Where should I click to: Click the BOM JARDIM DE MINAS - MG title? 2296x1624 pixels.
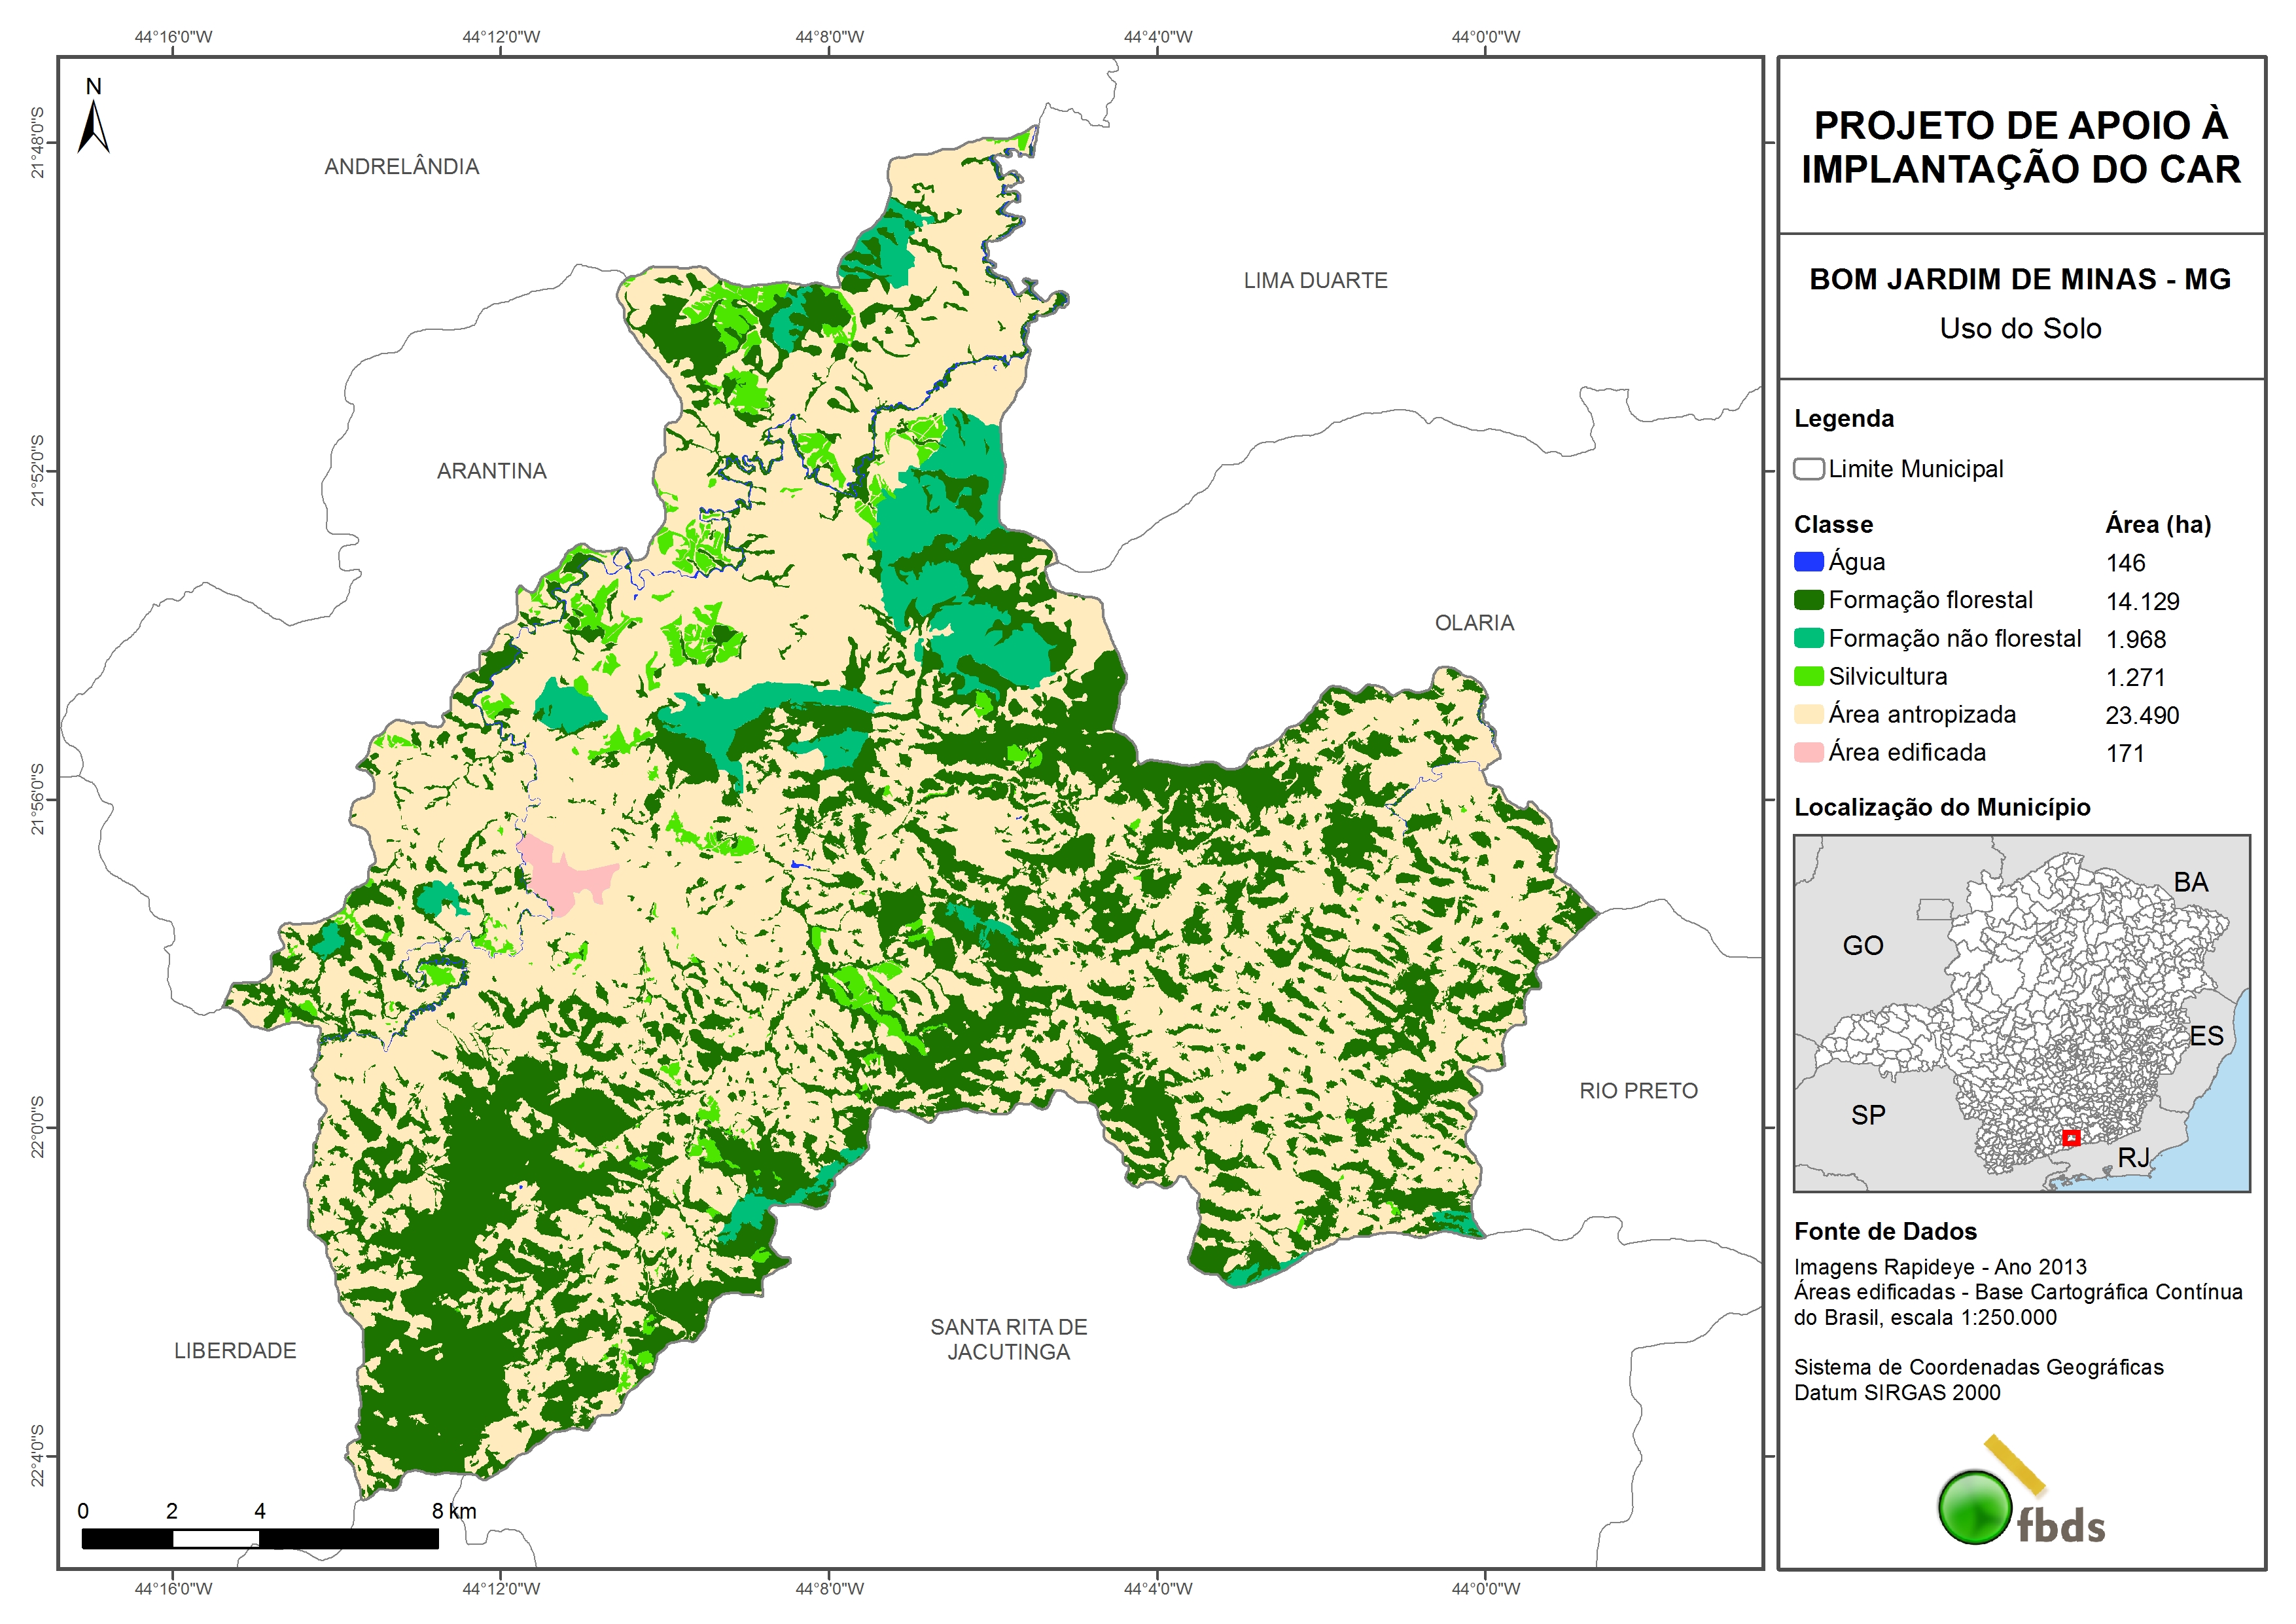(2020, 279)
